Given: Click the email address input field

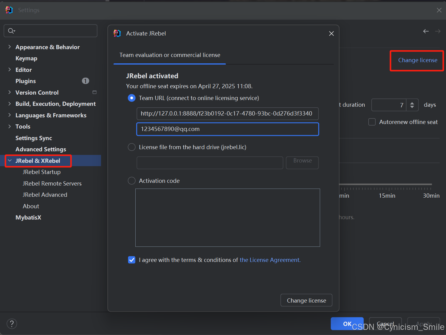Looking at the screenshot, I should coord(228,129).
